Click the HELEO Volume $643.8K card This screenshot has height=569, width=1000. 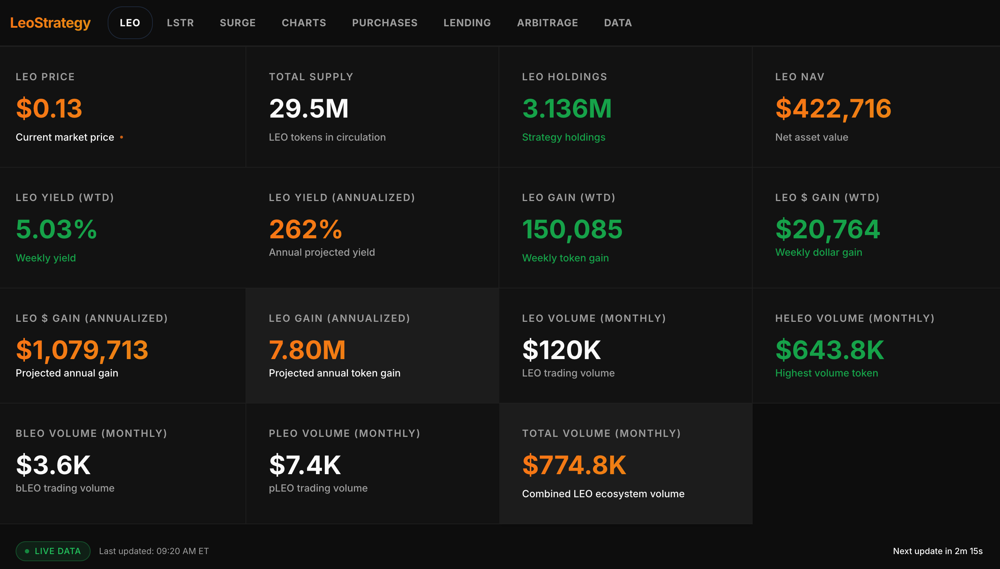[x=876, y=346]
